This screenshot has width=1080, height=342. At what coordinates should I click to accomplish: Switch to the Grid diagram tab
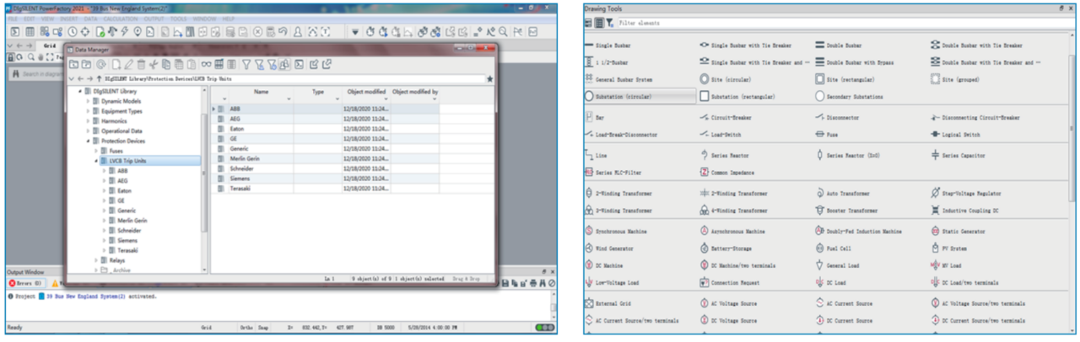click(50, 45)
